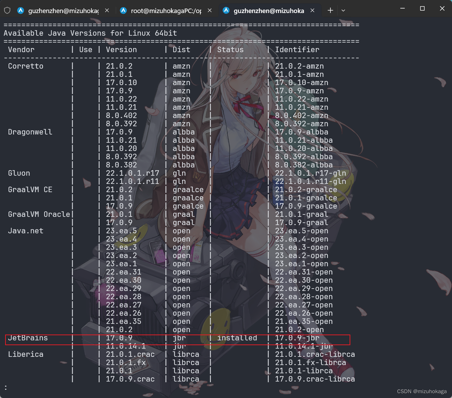Click Arch icon on first guzhenzhen tab

(x=21, y=10)
